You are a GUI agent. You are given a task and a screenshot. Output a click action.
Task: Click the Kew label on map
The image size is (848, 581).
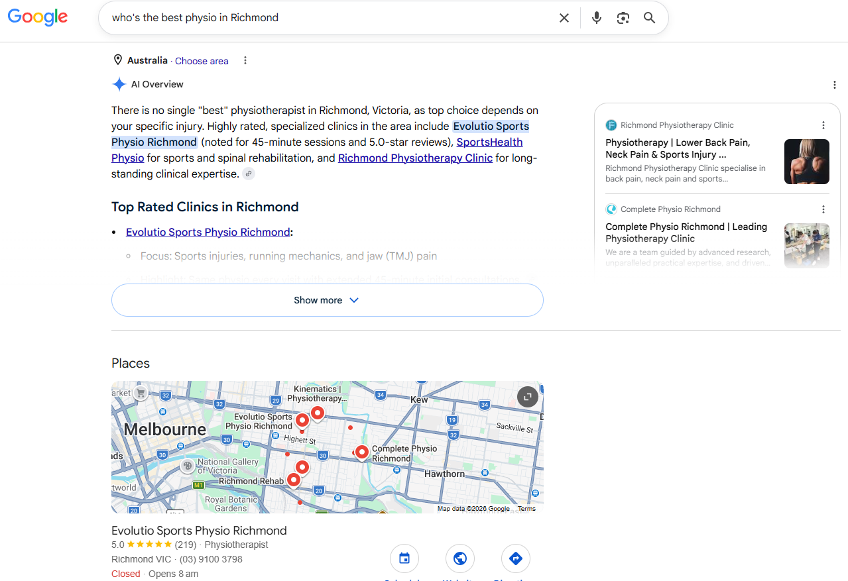tap(419, 399)
